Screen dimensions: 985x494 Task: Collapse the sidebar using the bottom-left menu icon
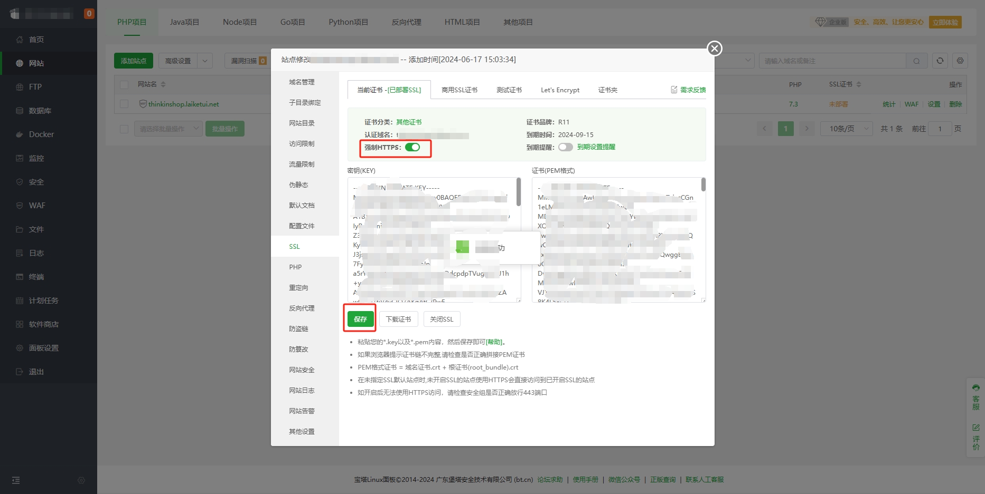[16, 480]
